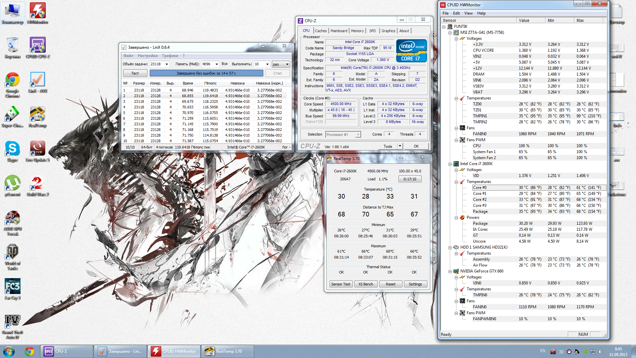The image size is (636, 358).
Task: Click the Sensor Test button in RealTemp
Action: tap(341, 284)
